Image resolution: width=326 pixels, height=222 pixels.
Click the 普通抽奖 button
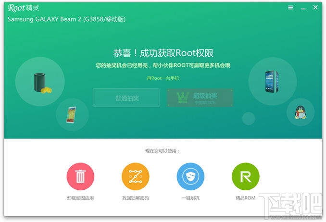[126, 98]
